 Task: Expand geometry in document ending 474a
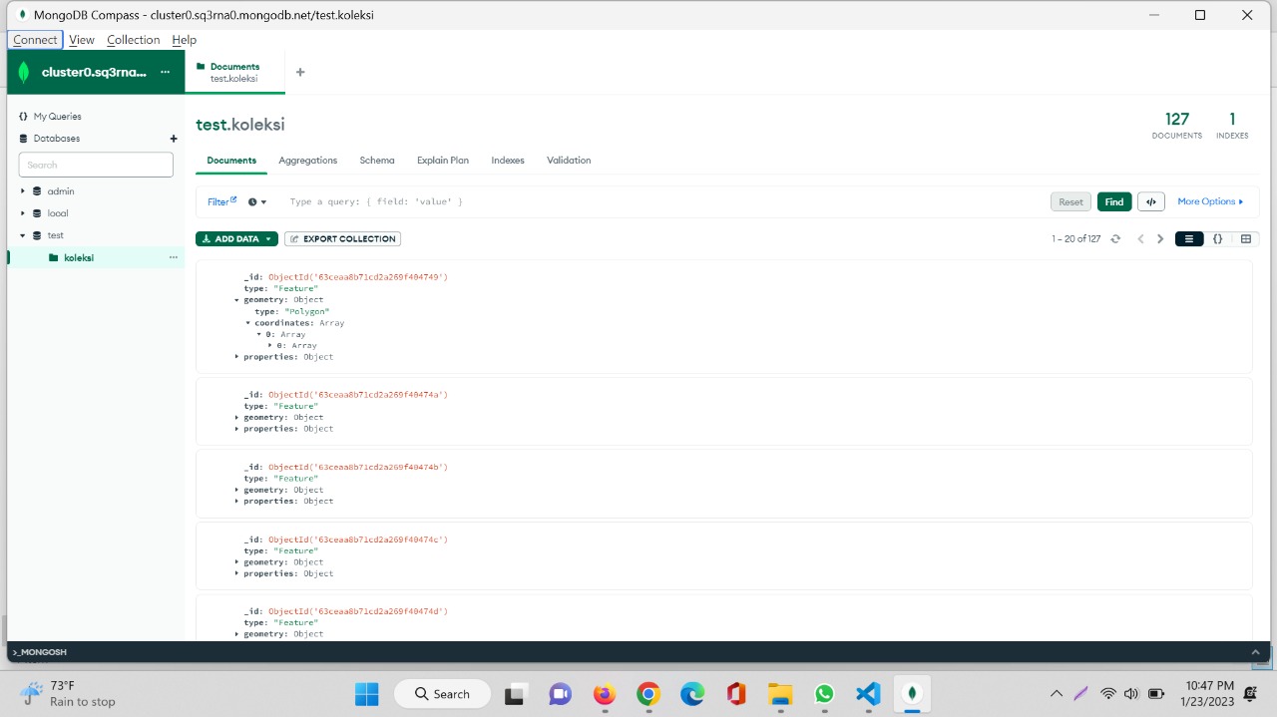point(236,418)
